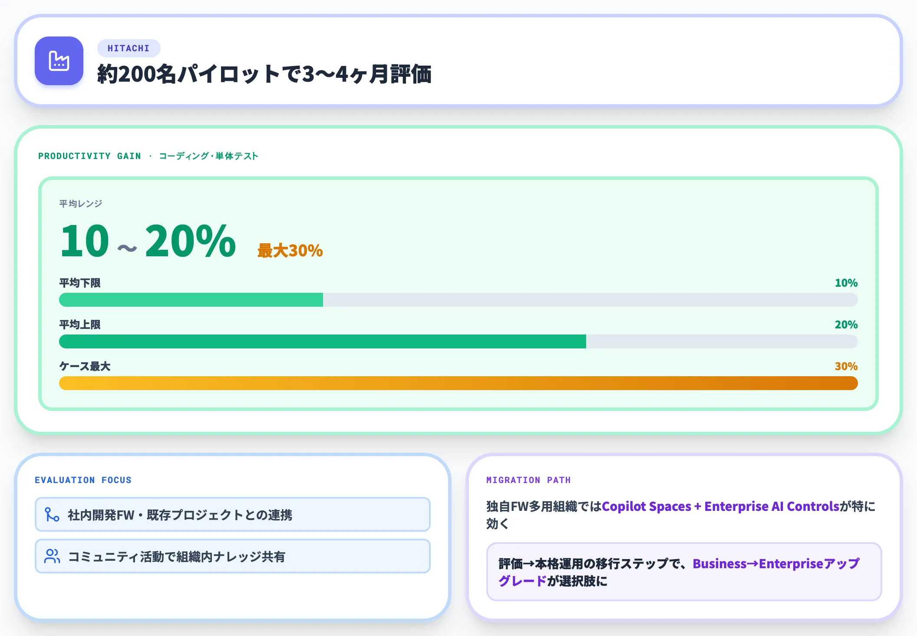Click the MIGRATION PATH heading

point(528,480)
